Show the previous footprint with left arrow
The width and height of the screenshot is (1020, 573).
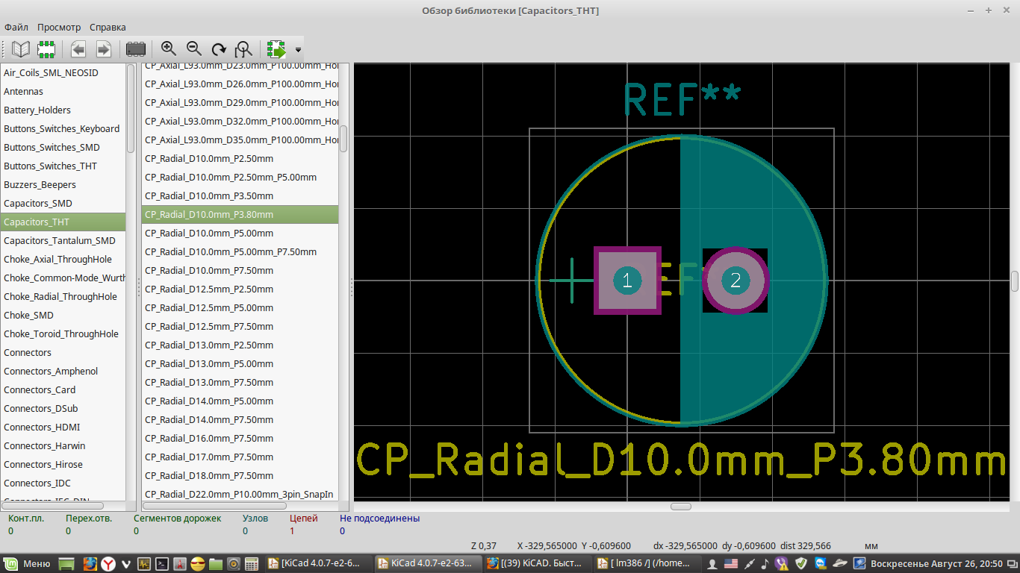(x=78, y=49)
